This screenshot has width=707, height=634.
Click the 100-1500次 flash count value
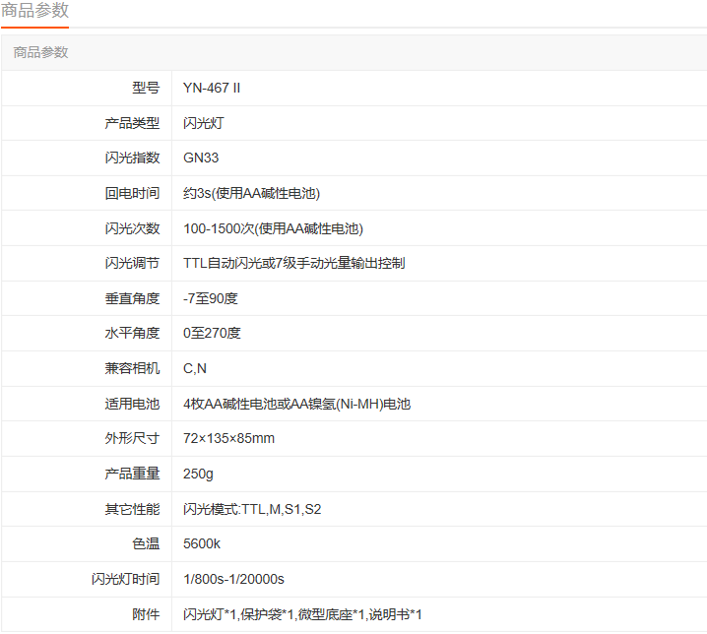click(x=273, y=228)
